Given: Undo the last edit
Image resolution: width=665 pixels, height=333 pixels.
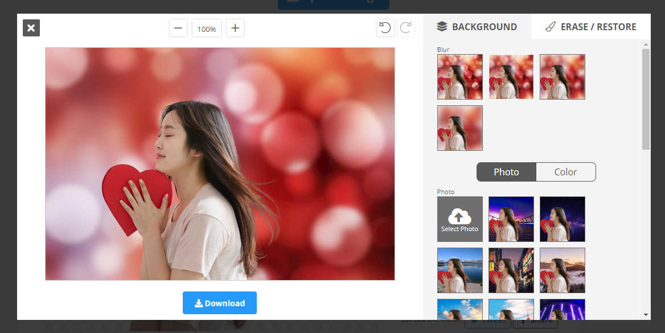Looking at the screenshot, I should point(385,28).
